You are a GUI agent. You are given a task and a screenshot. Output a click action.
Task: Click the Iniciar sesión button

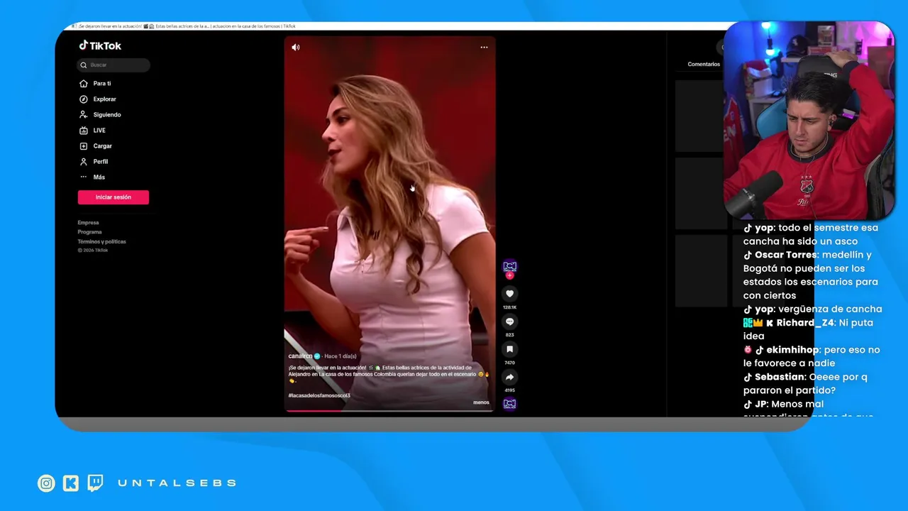point(113,197)
